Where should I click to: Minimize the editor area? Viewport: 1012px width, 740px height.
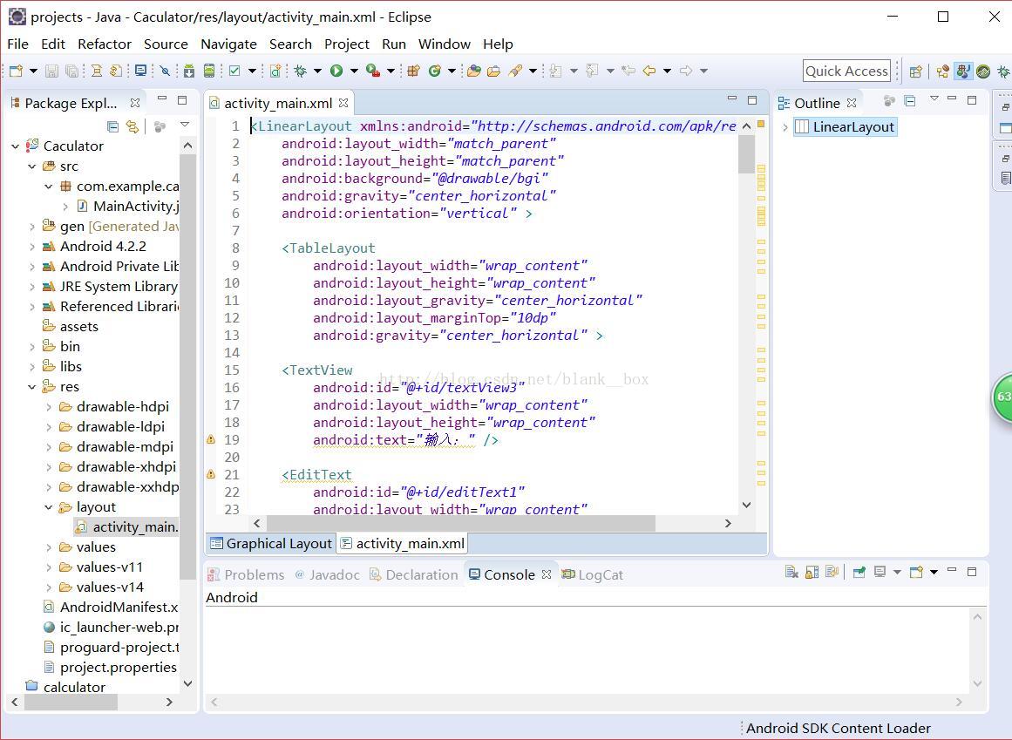pyautogui.click(x=731, y=98)
